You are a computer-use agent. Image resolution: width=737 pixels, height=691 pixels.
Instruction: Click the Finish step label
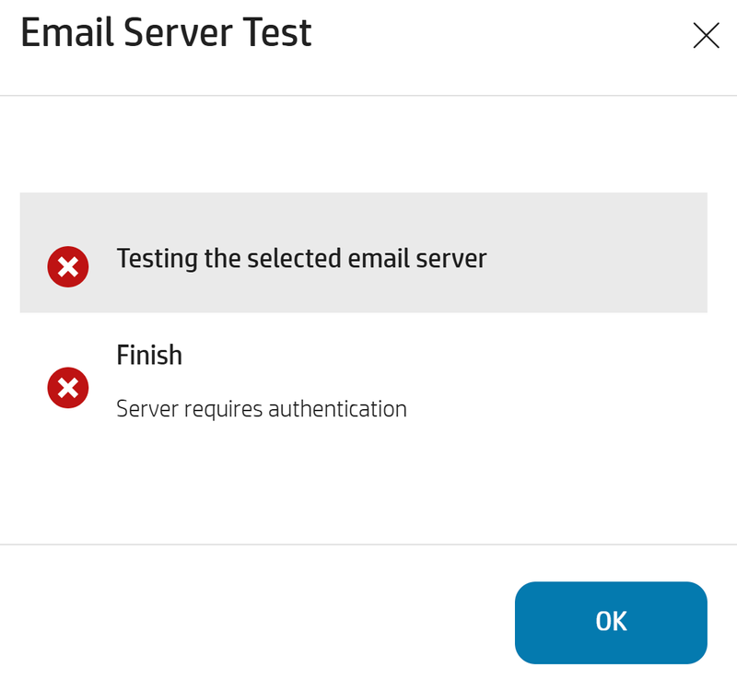pyautogui.click(x=149, y=355)
